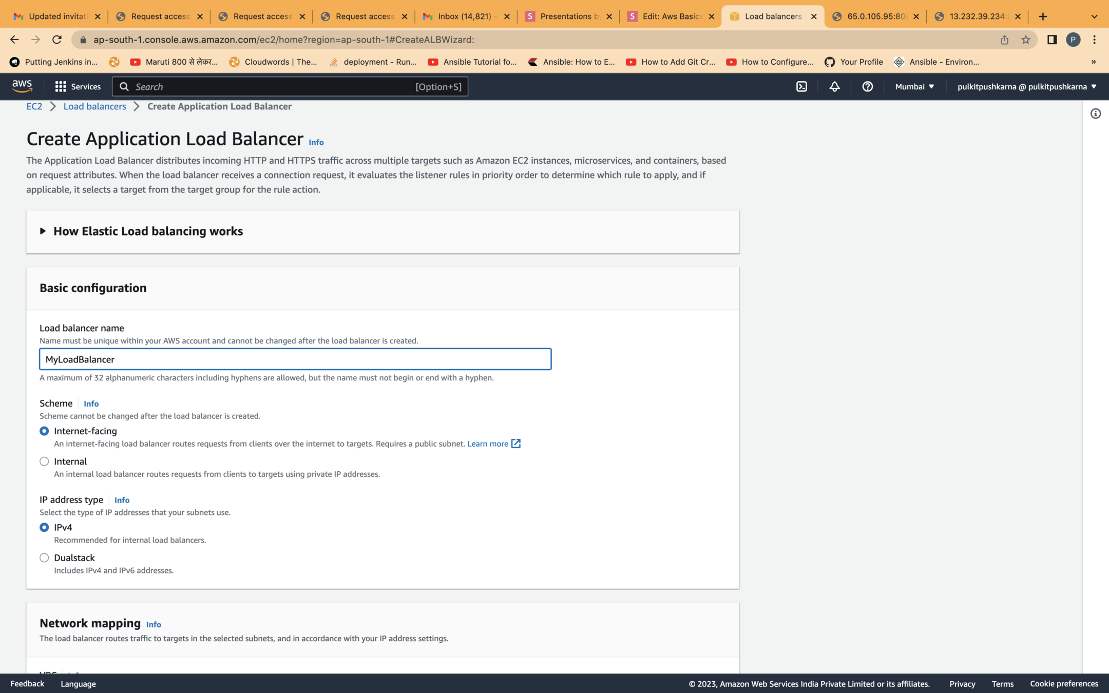Open the info panel circle icon

coord(1095,113)
